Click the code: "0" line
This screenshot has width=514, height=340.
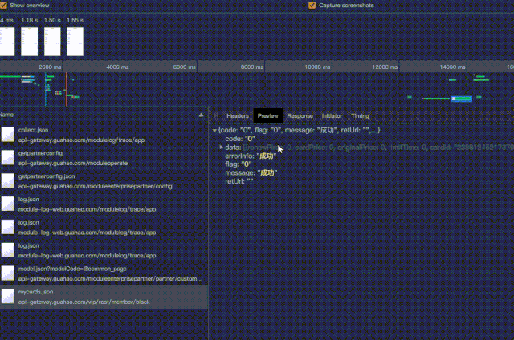[240, 139]
